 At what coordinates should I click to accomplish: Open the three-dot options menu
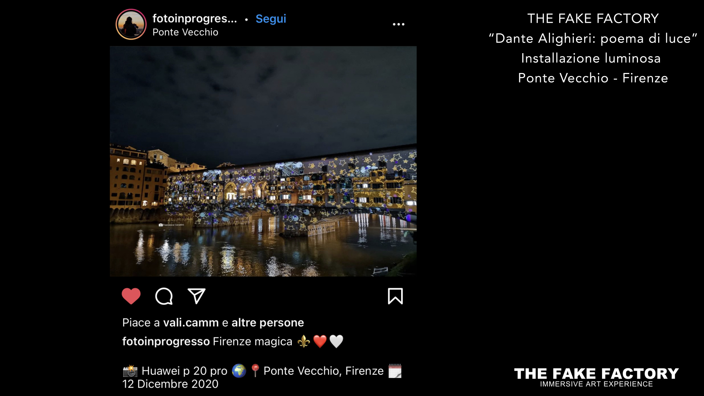pos(399,24)
